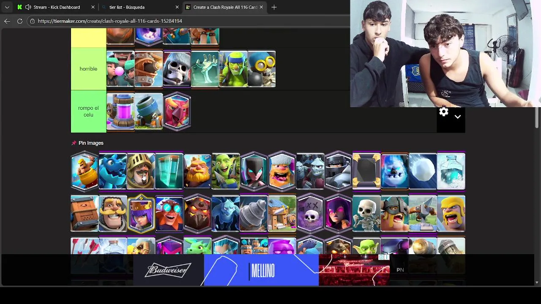Image resolution: width=541 pixels, height=304 pixels.
Task: Open the browser tab search dropdown
Action: (x=7, y=7)
